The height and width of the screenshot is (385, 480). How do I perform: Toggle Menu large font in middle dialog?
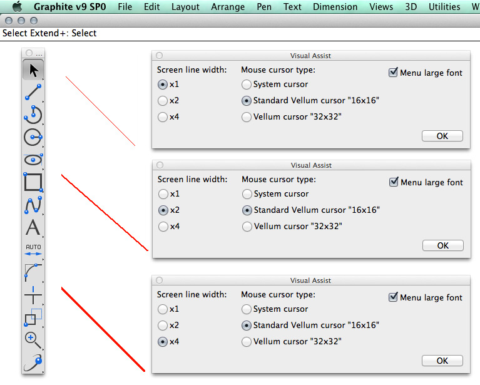[x=426, y=182]
